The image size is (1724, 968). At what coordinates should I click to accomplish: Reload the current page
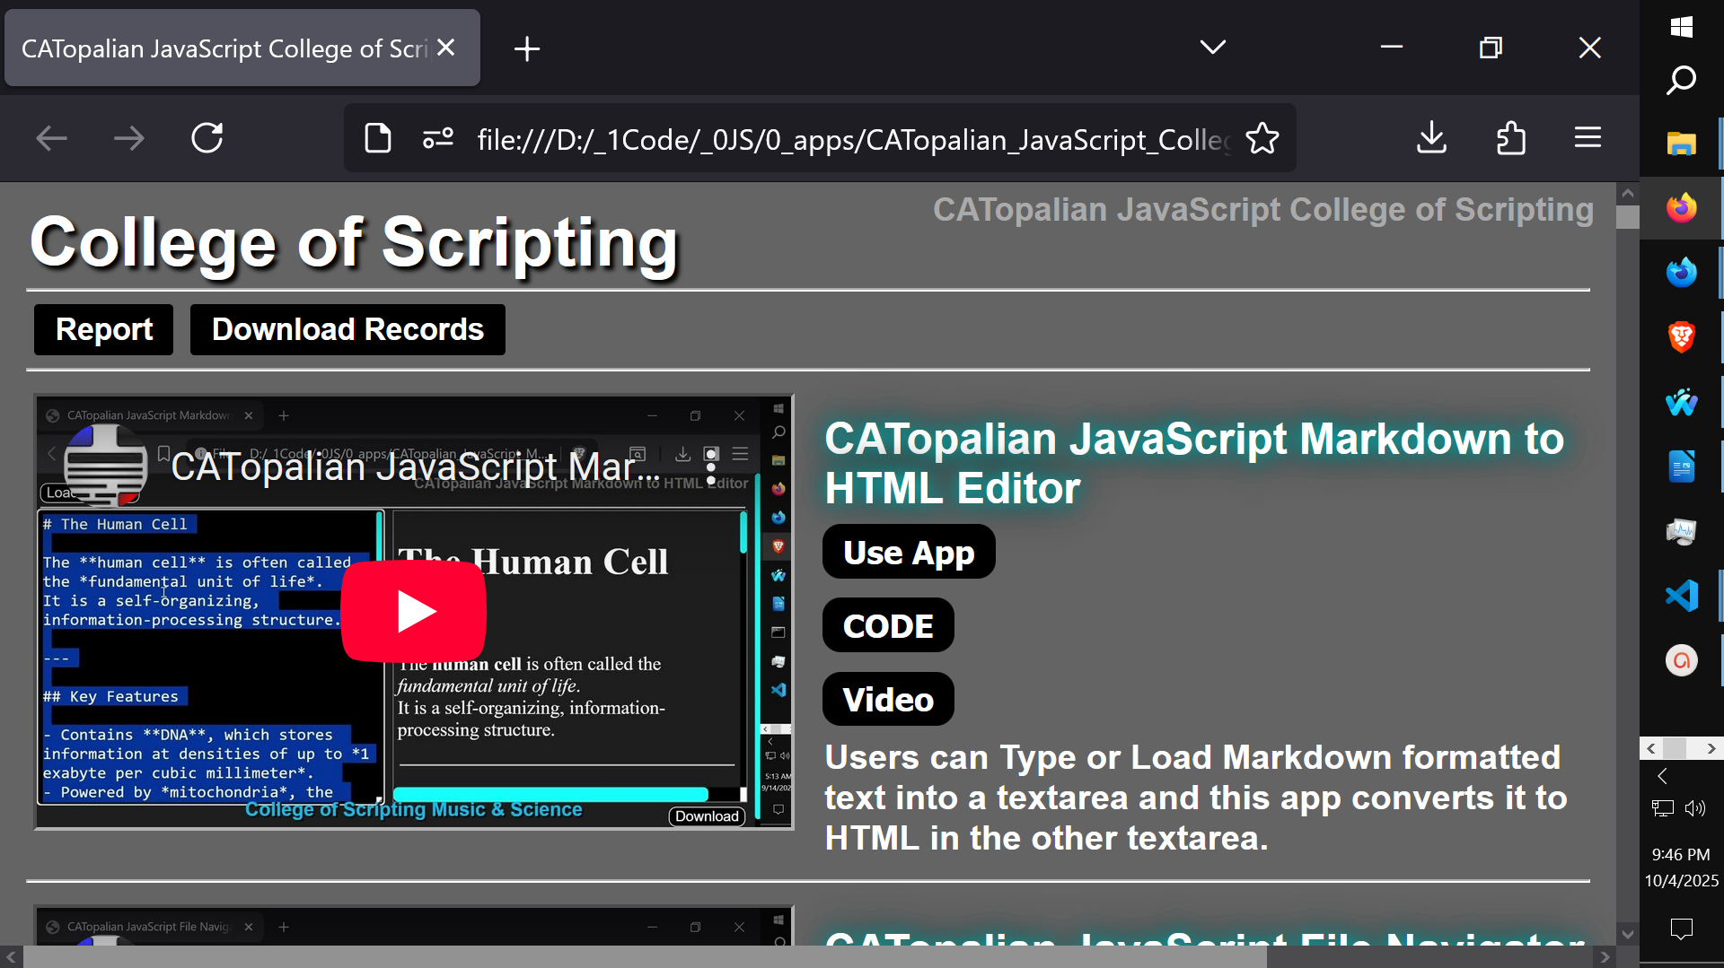[207, 138]
